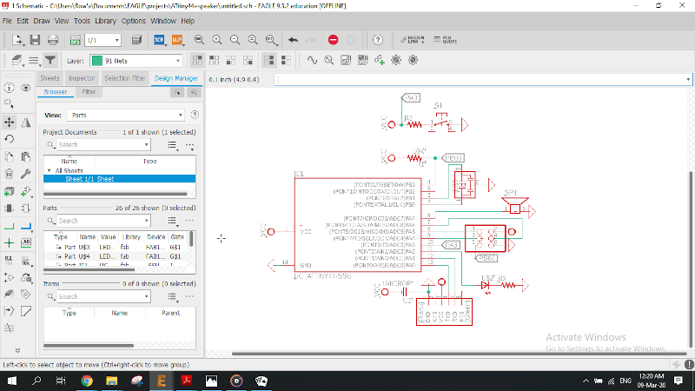Click the canvas horizontal scrollbar

click(460, 354)
